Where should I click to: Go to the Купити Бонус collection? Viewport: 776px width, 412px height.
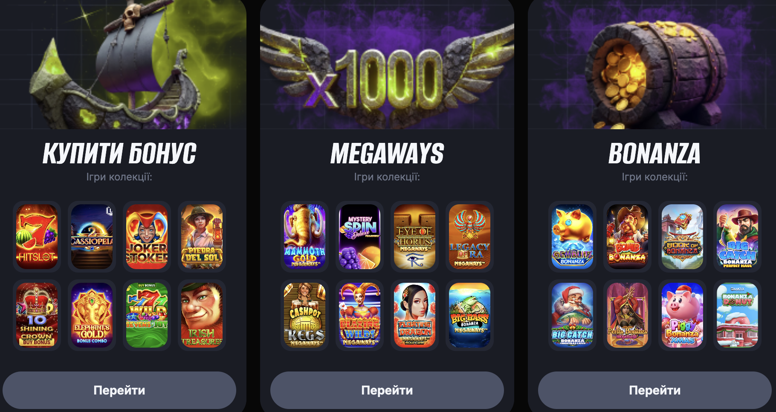point(119,390)
